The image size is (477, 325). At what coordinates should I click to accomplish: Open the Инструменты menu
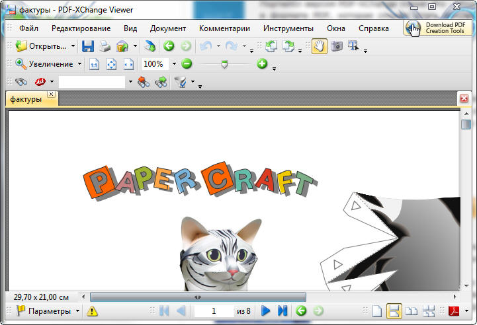(x=288, y=28)
